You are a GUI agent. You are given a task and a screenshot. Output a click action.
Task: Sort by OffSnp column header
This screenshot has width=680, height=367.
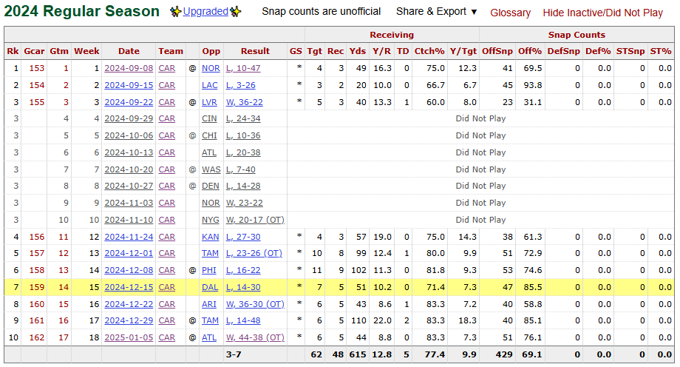coord(497,51)
